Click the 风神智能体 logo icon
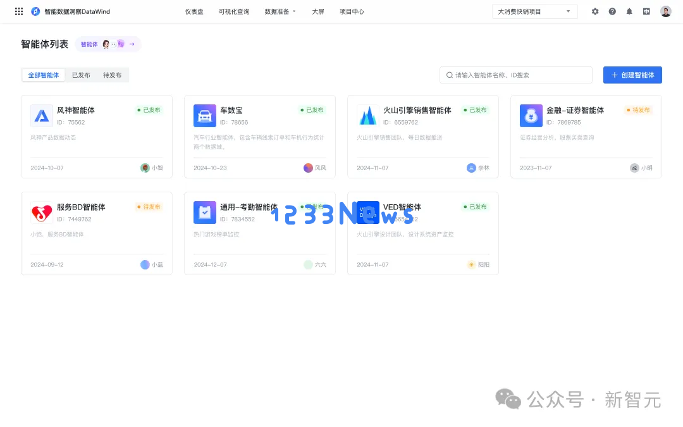Screen dimensions: 683x427 (x=42, y=116)
